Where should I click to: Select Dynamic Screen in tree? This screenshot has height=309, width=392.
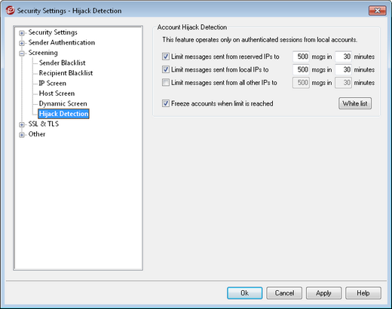point(63,103)
